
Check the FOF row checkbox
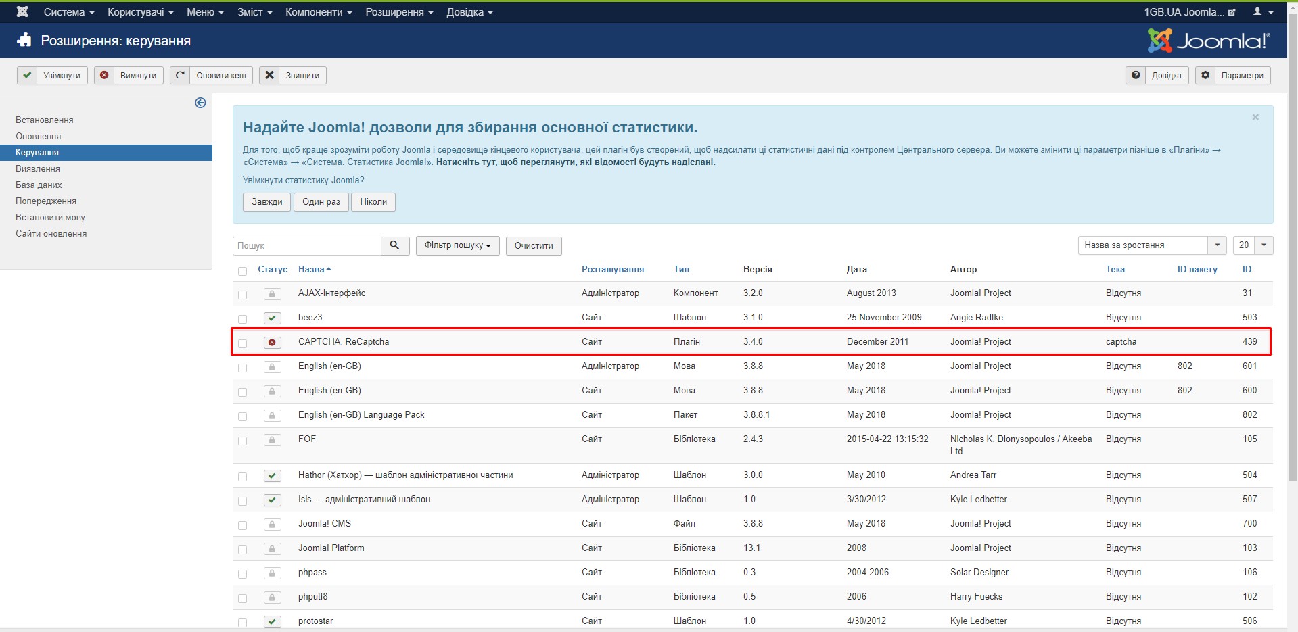coord(242,441)
